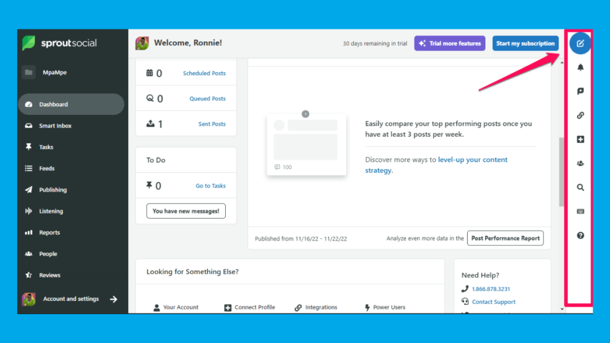This screenshot has width=610, height=343.
Task: Click the queue icon beside Queued Posts count
Action: coord(150,98)
